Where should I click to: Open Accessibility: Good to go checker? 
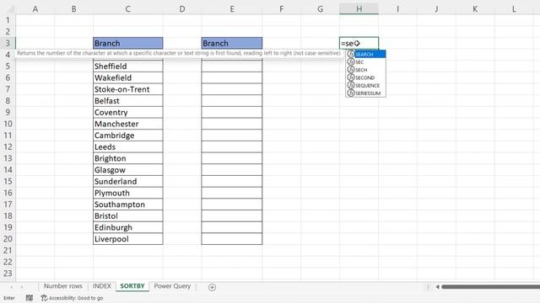(x=72, y=298)
